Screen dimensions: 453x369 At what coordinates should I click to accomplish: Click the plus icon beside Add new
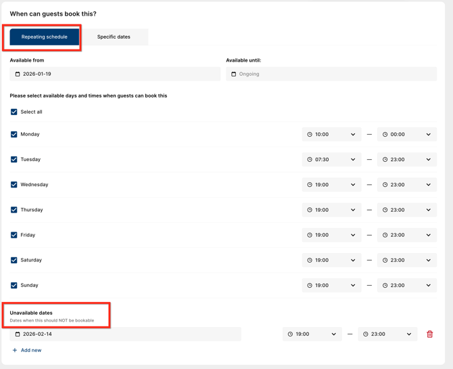15,350
